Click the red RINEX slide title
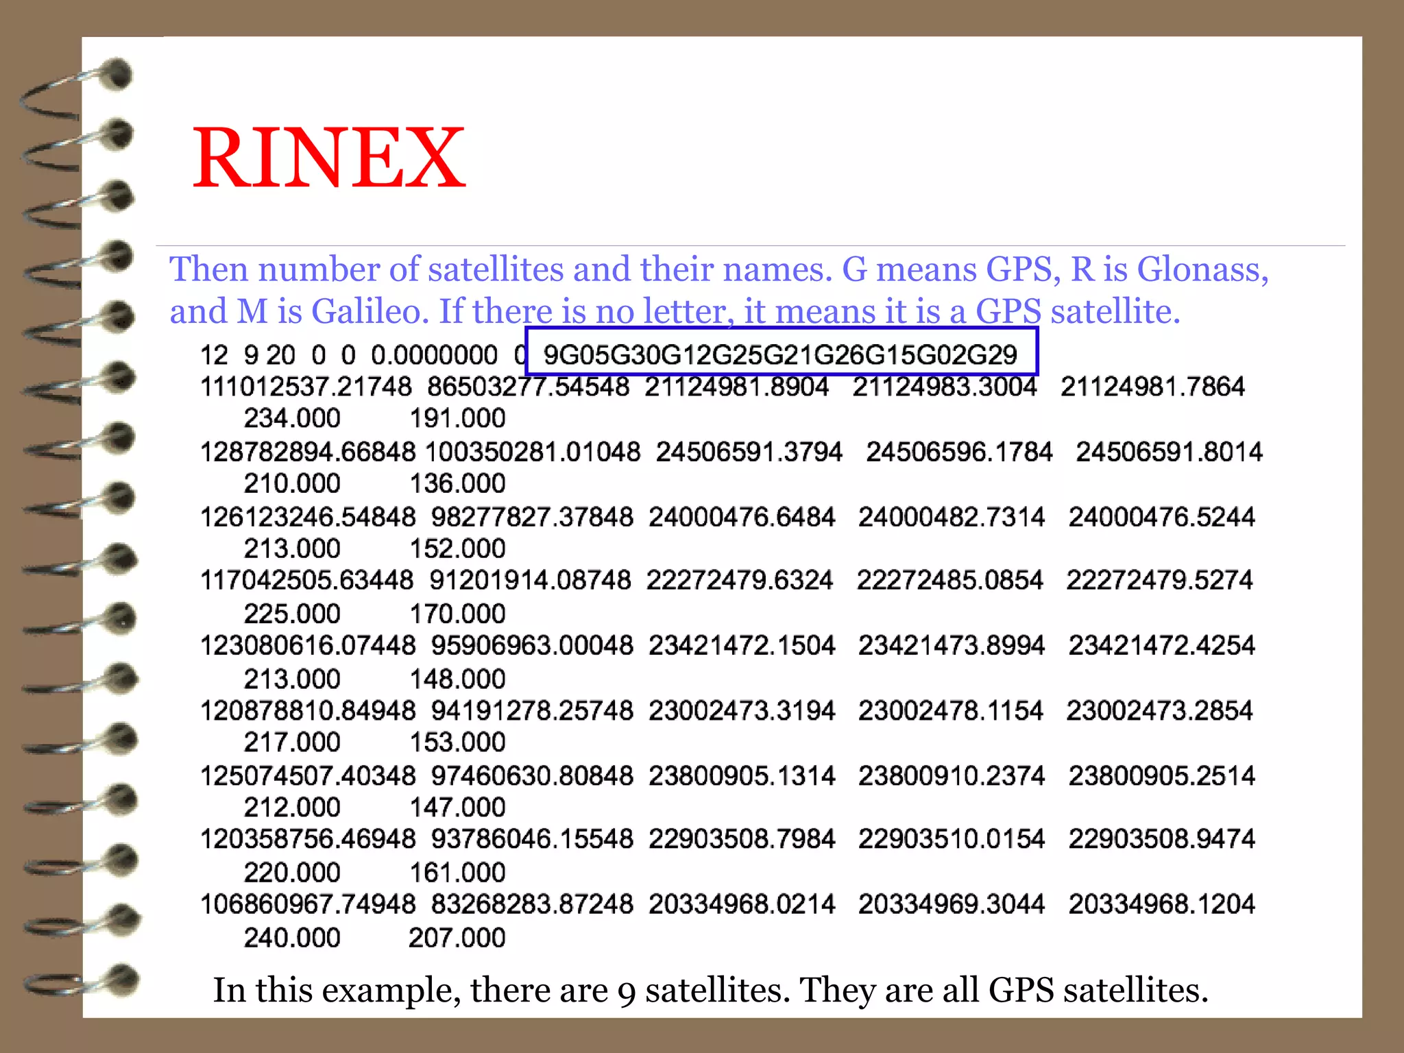This screenshot has width=1404, height=1053. 329,158
